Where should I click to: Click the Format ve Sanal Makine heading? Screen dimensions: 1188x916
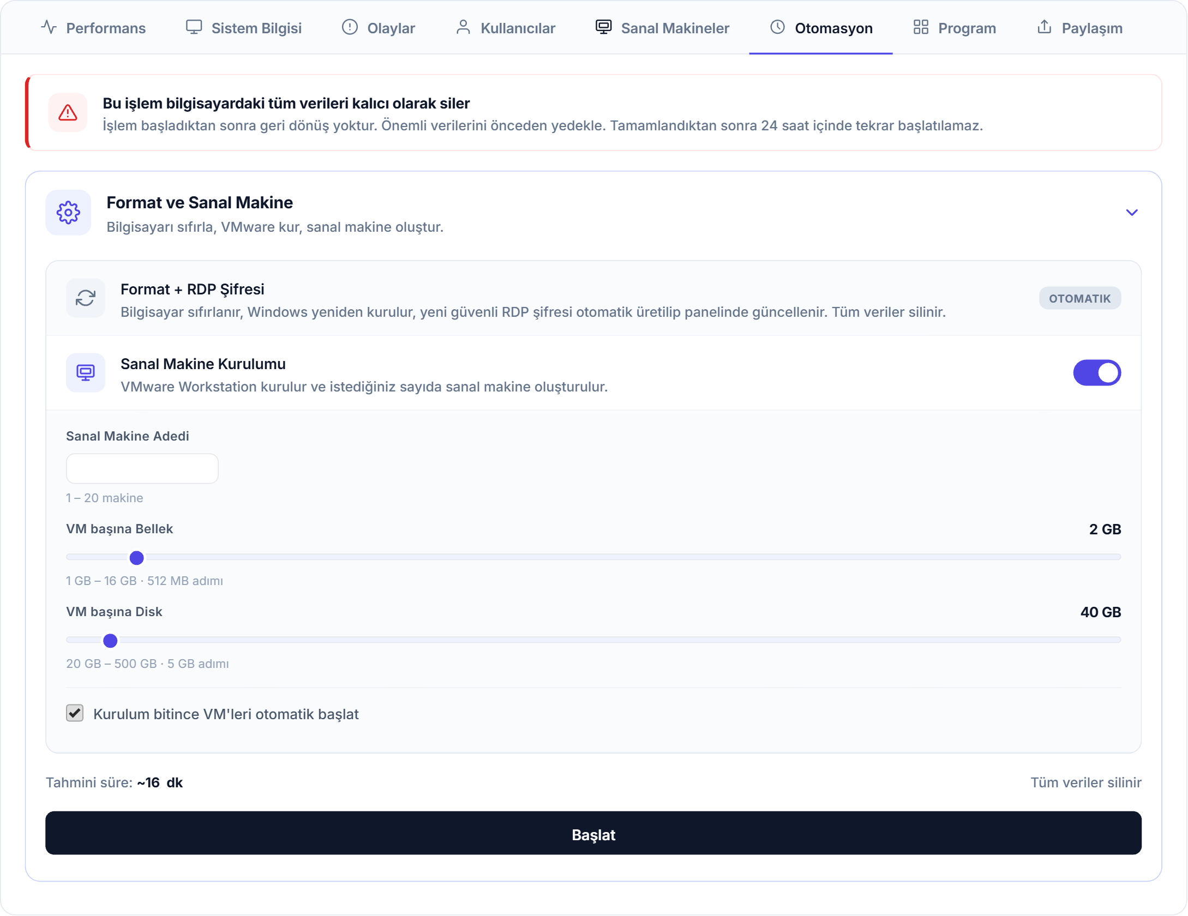(x=200, y=203)
